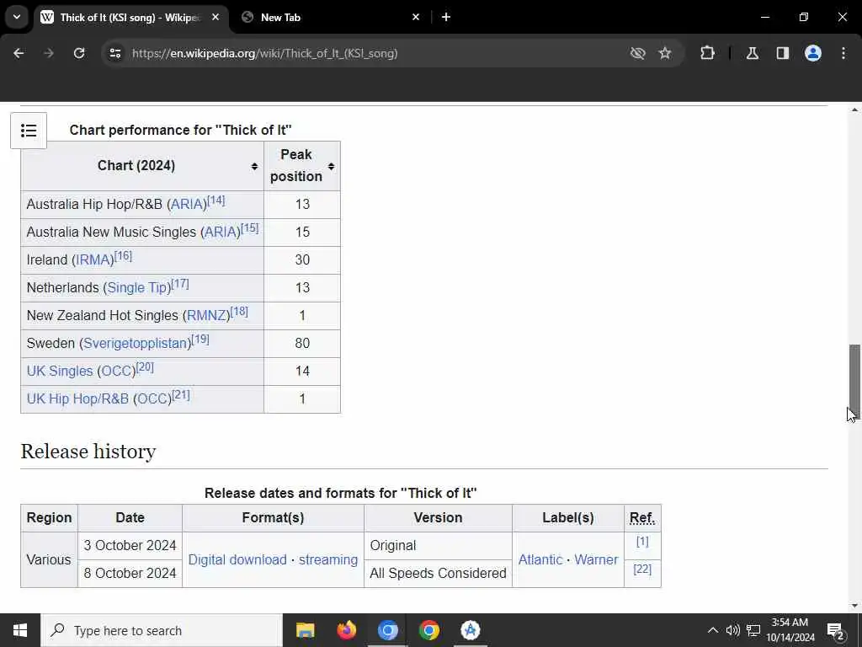
Task: Open Google Chrome from the taskbar
Action: [428, 630]
